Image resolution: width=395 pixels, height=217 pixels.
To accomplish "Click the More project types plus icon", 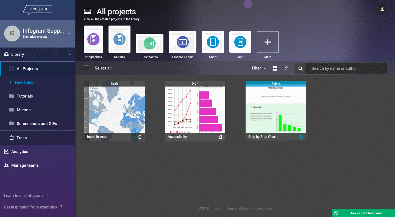I will pos(268,42).
